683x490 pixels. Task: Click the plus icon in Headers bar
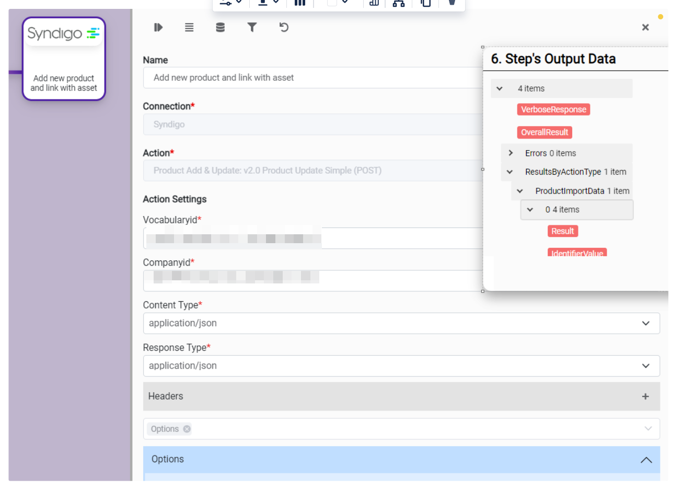pos(645,396)
